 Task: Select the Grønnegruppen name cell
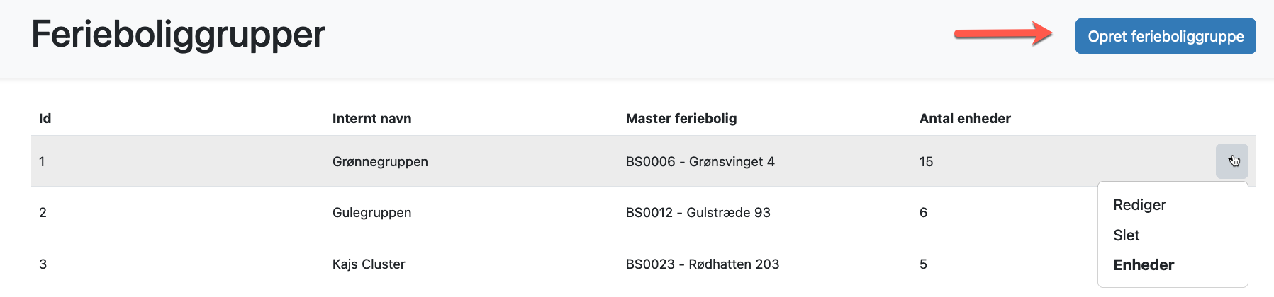click(x=380, y=161)
